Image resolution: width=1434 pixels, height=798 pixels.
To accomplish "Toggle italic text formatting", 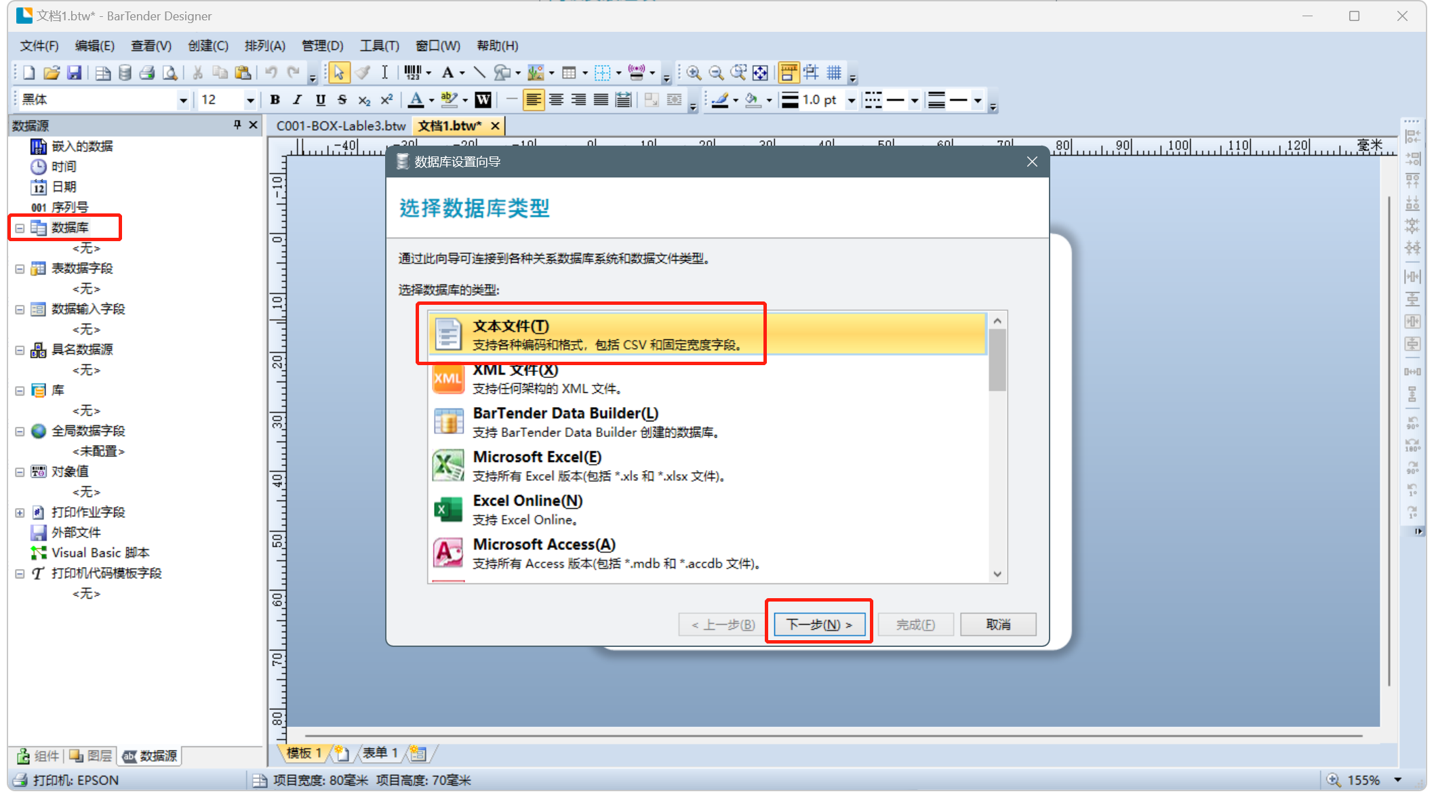I will 297,100.
